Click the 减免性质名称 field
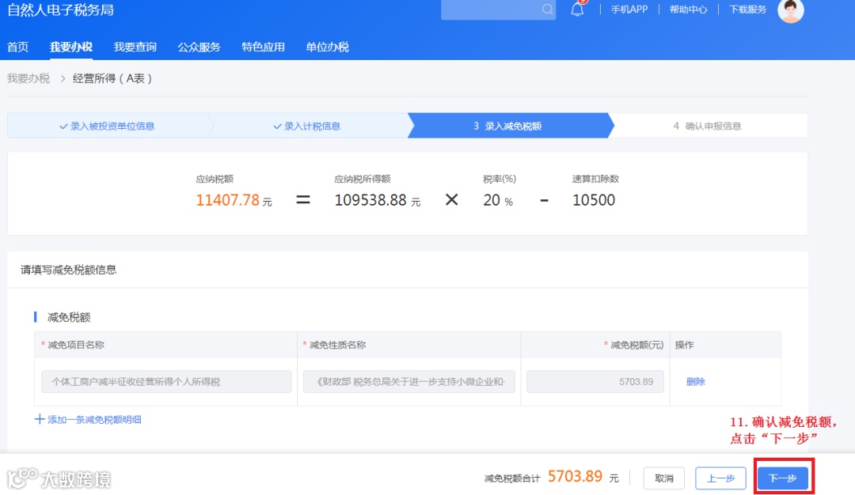This screenshot has height=495, width=855. 409,381
